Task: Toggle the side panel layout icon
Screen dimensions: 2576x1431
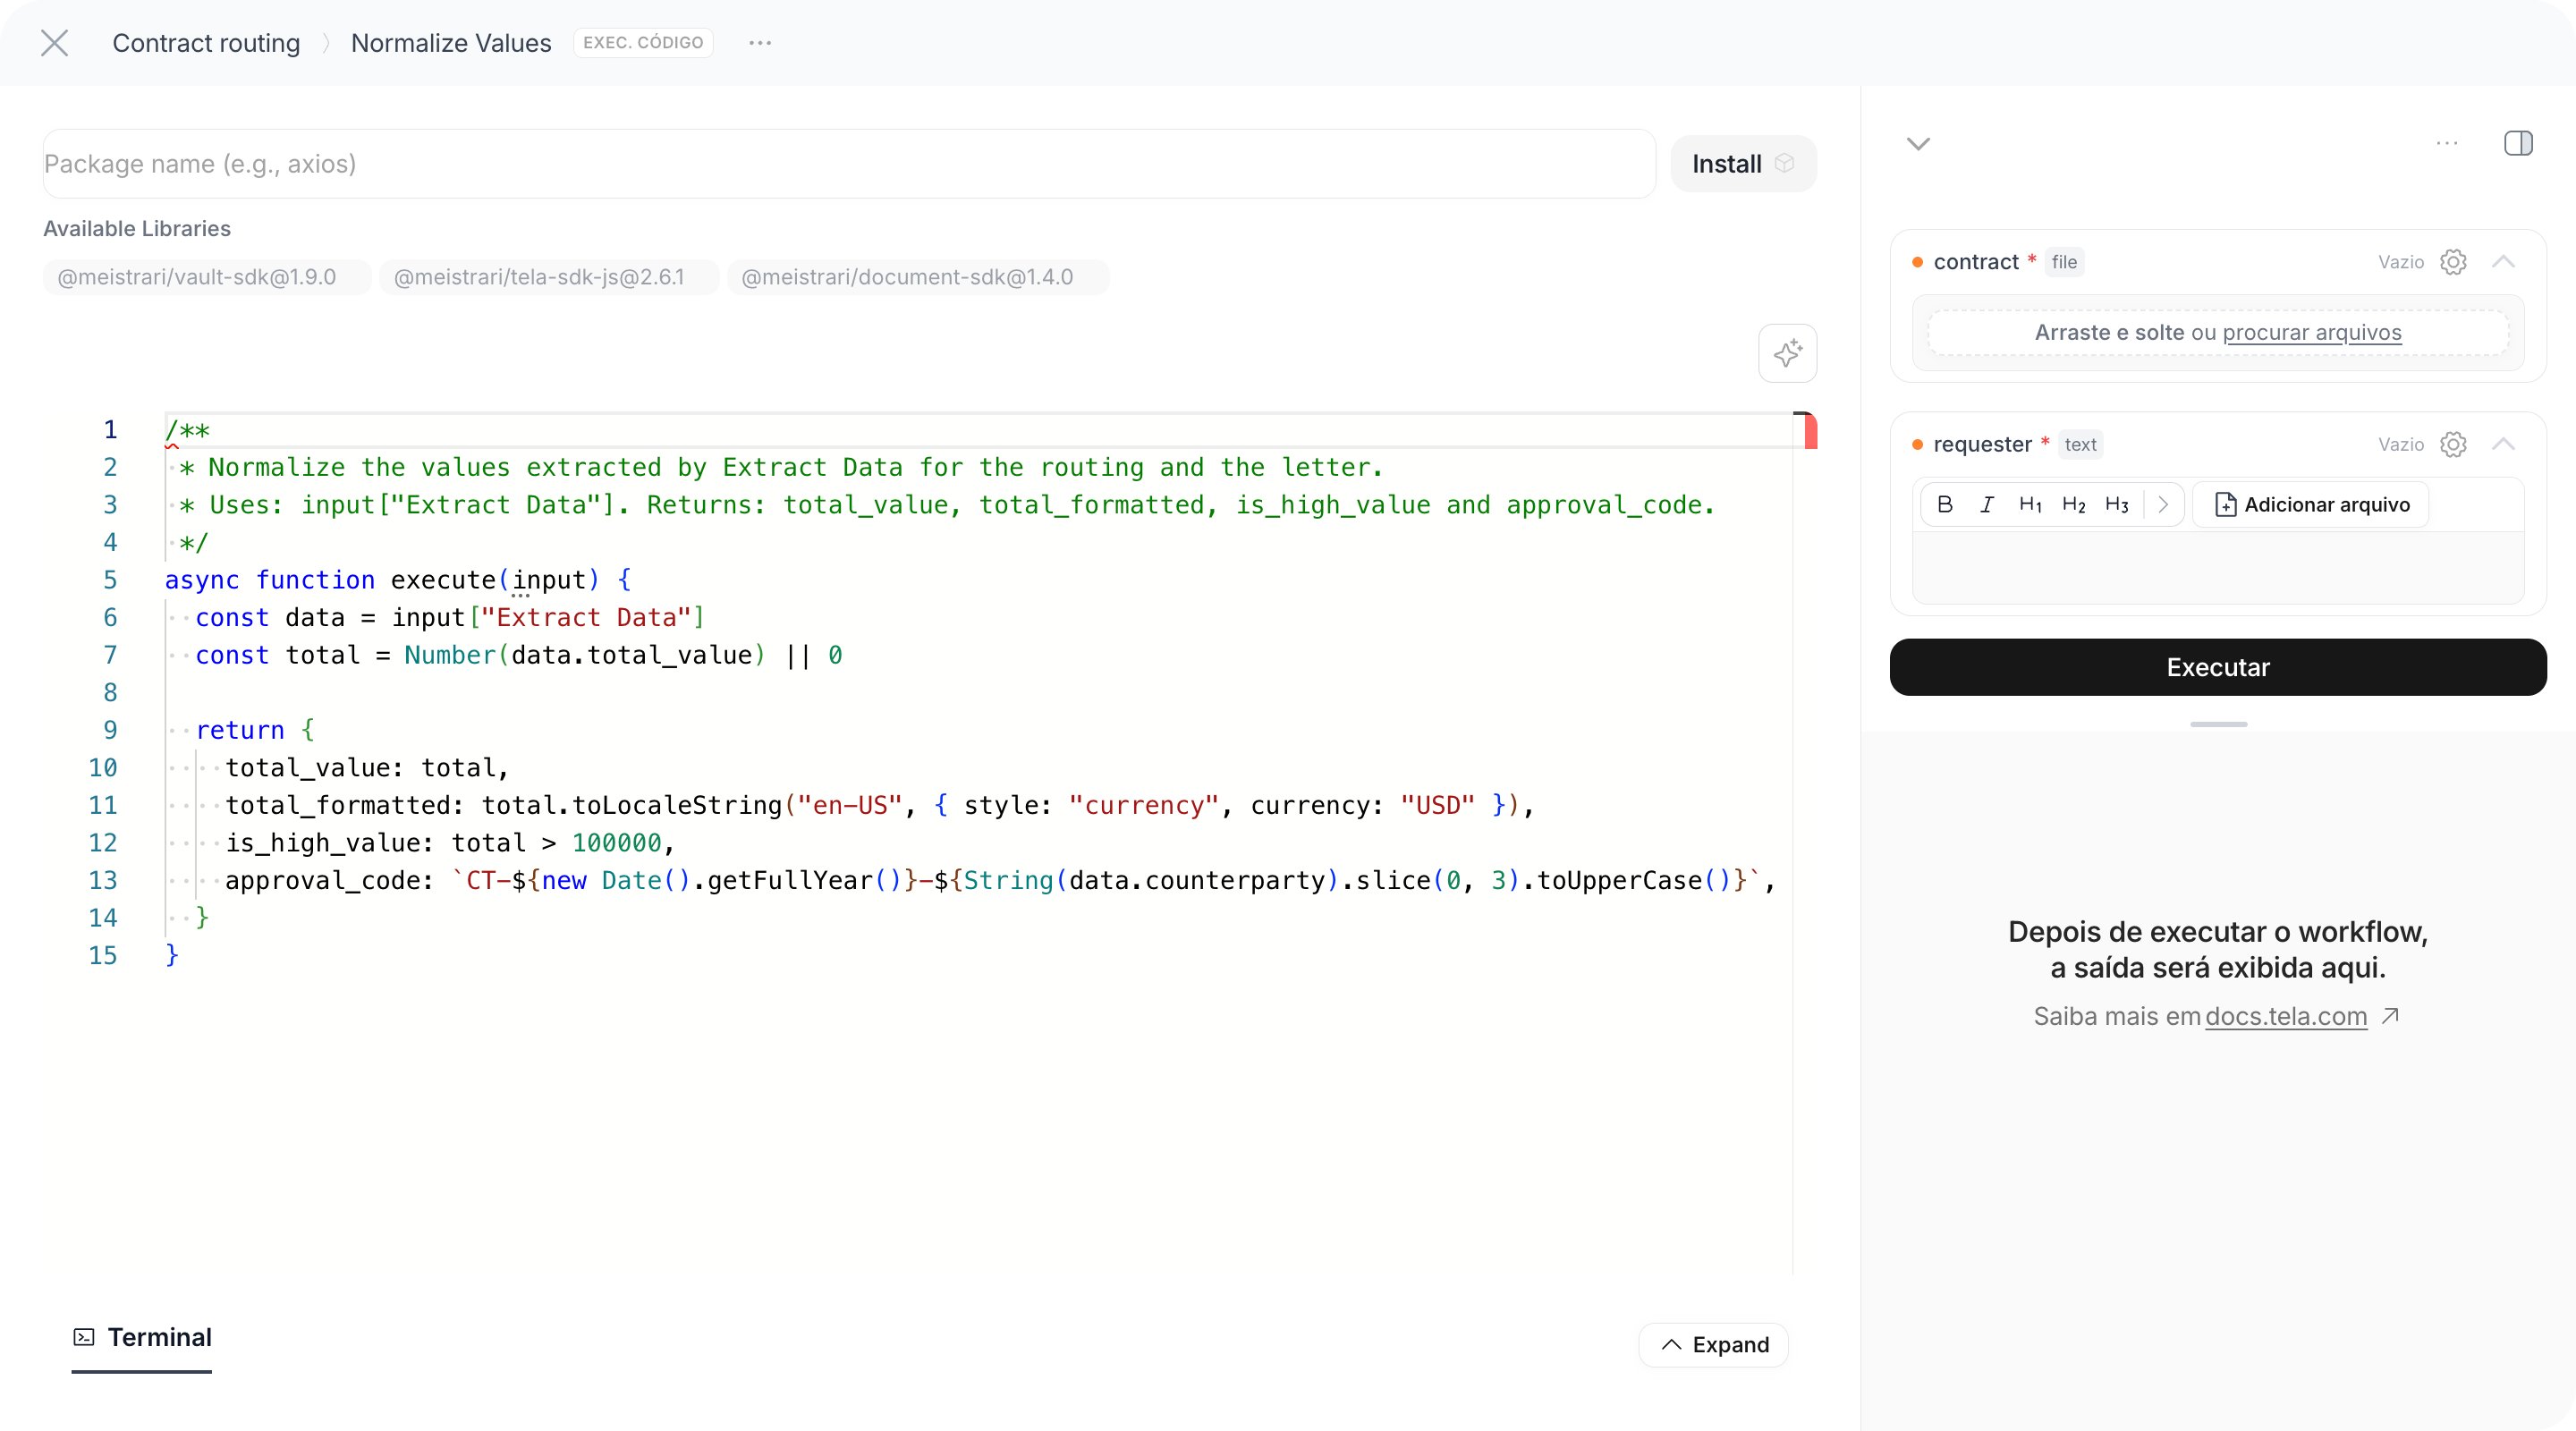Action: point(2519,143)
